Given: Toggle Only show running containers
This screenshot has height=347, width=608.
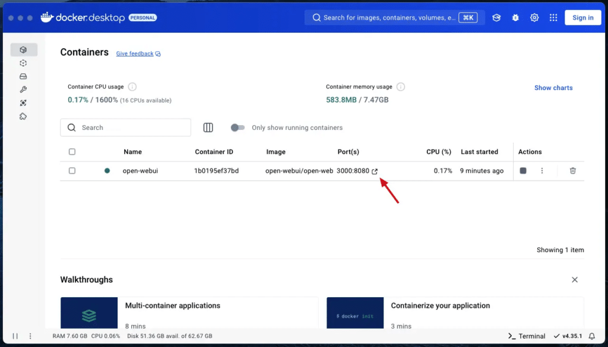Looking at the screenshot, I should tap(237, 128).
